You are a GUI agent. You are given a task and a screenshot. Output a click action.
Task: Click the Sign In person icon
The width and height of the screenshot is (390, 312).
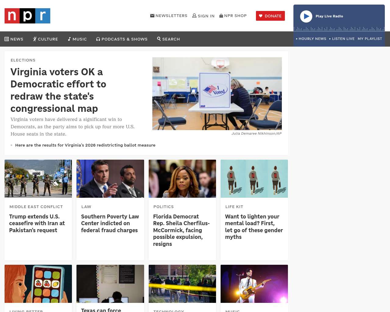(x=194, y=16)
